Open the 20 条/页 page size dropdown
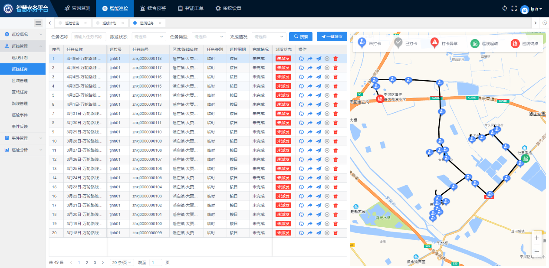The image size is (549, 268). click(121, 262)
